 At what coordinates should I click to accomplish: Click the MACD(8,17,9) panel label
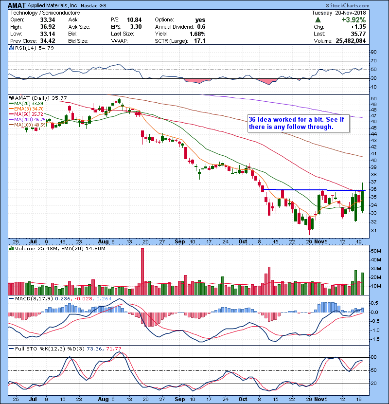tap(34, 299)
